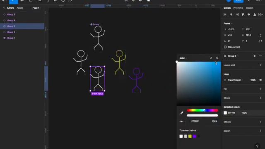The width and height of the screenshot is (265, 149).
Task: Add a layout grid with plus
Action: pyautogui.click(x=260, y=65)
